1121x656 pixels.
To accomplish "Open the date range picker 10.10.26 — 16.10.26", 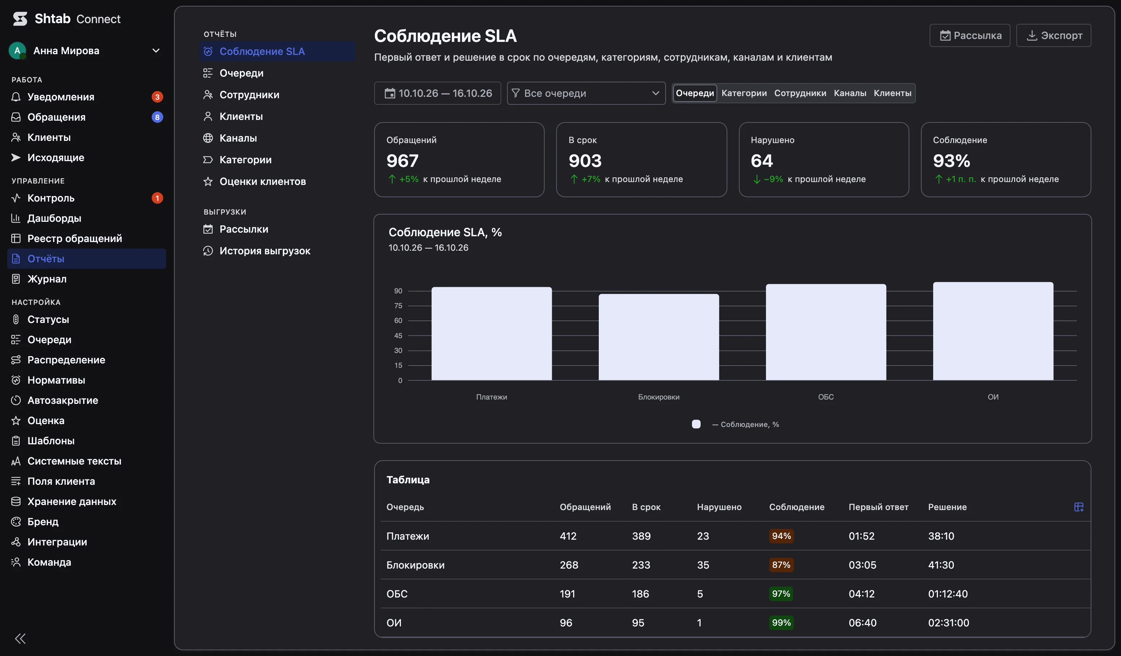I will 437,93.
